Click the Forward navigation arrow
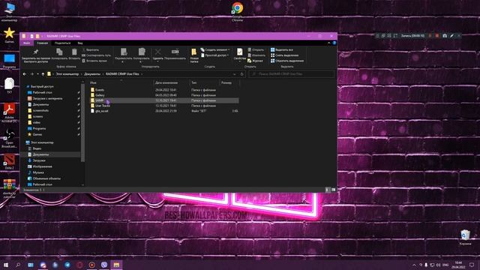Viewport: 480px width, 270px height. (31, 73)
